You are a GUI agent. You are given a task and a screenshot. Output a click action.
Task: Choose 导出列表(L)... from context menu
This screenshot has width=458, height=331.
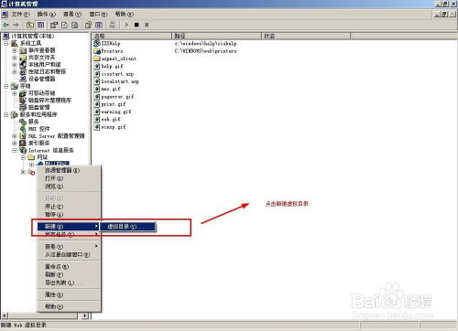(x=68, y=283)
